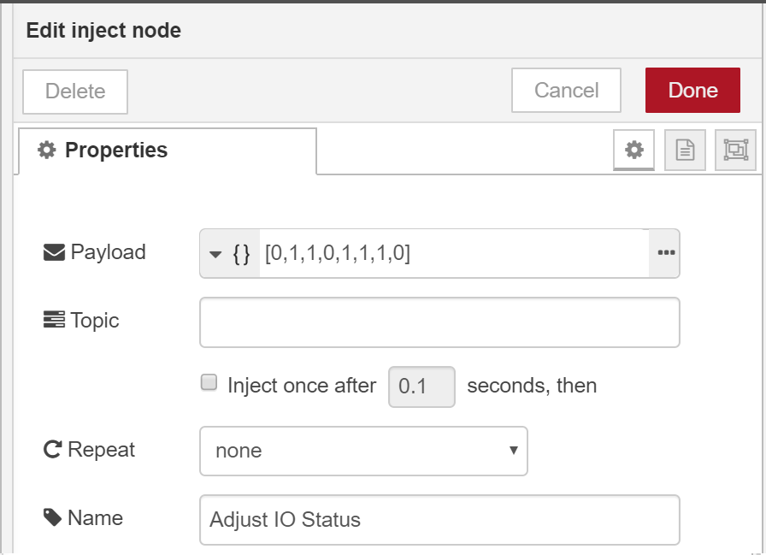Click the empty Topic input field
The height and width of the screenshot is (555, 766).
pos(439,322)
